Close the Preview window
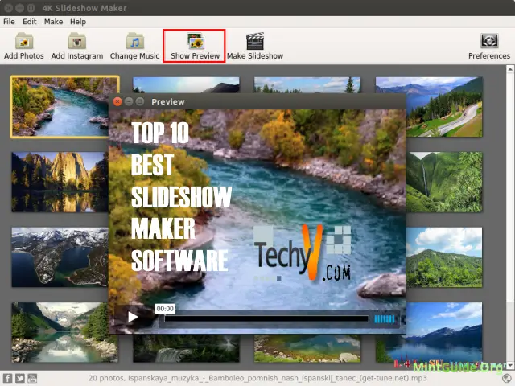Viewport: 515px width, 386px height. click(117, 101)
